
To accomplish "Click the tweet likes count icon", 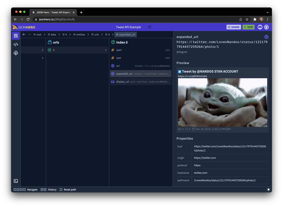I will pyautogui.click(x=179, y=129).
